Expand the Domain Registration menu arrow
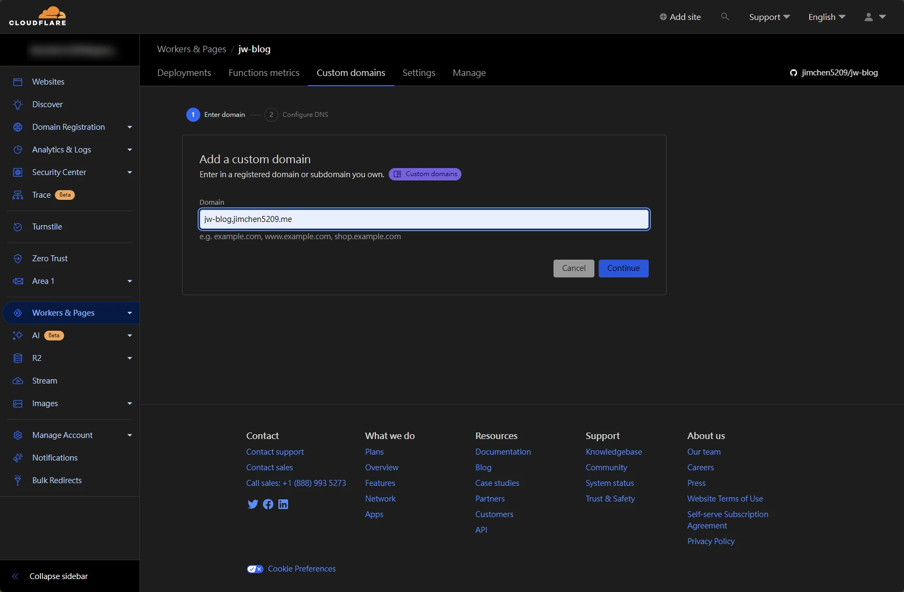 [130, 127]
